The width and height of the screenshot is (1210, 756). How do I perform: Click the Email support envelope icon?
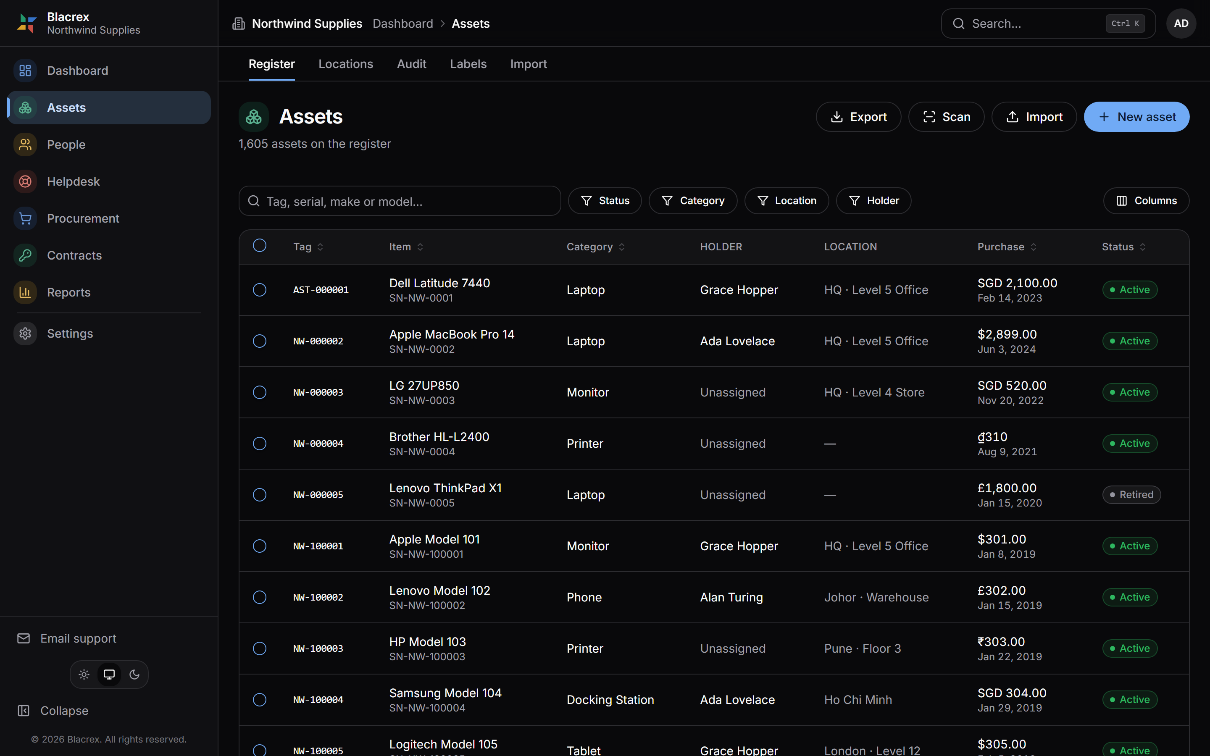(24, 638)
